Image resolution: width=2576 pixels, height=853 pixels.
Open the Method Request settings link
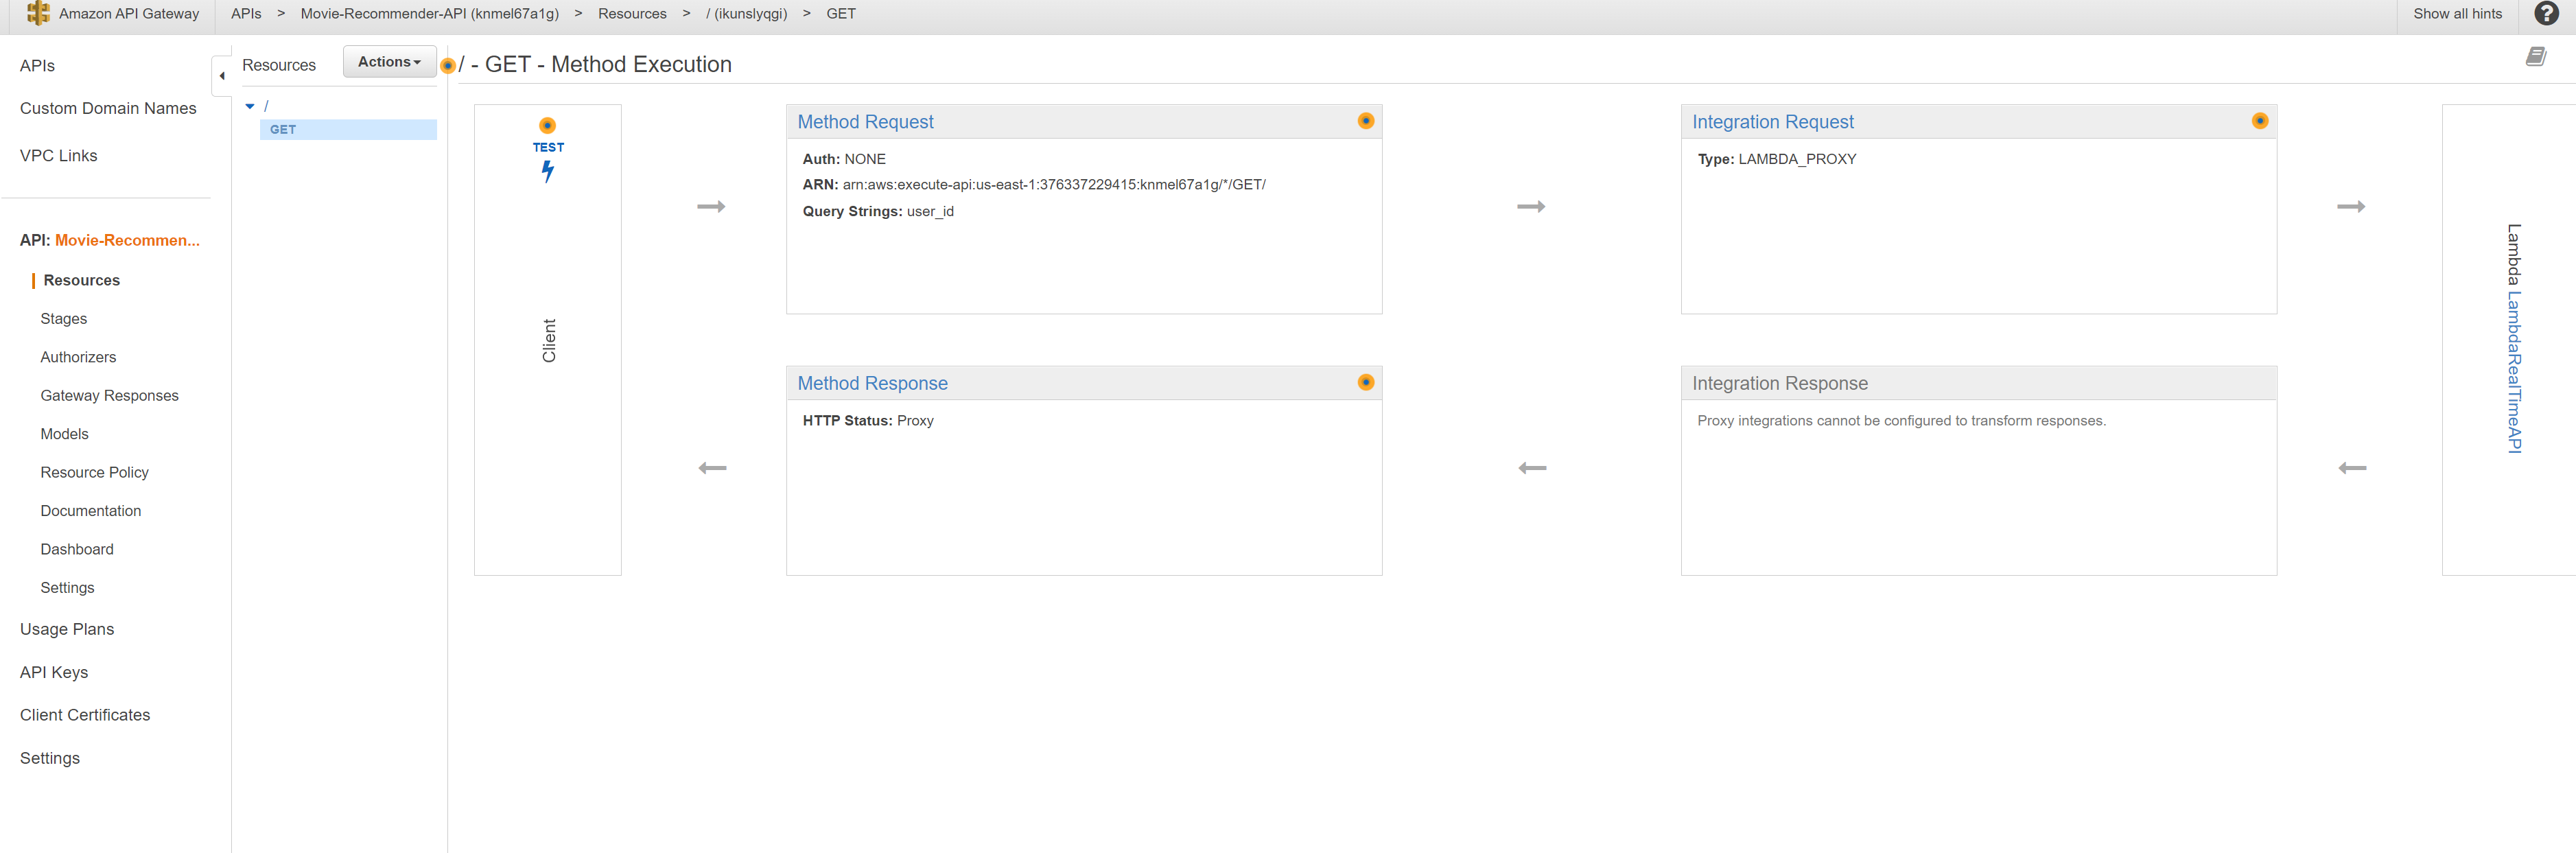[x=865, y=122]
